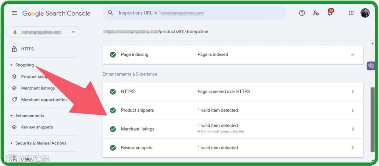This screenshot has width=379, height=166.
Task: Click the green check beside Product snippets row
Action: click(x=113, y=111)
